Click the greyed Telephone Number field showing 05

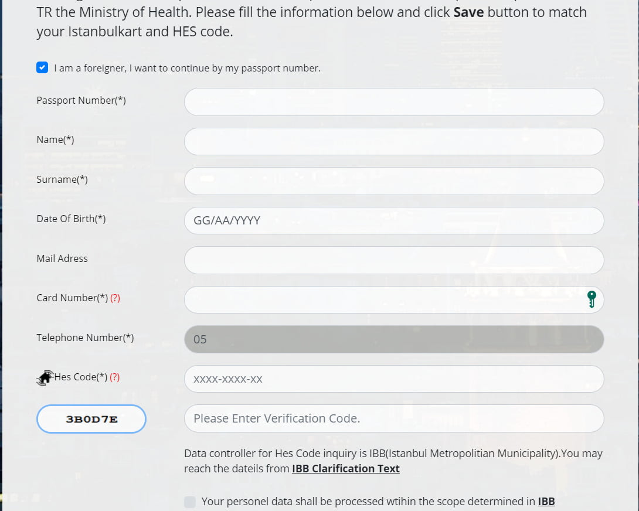(394, 339)
